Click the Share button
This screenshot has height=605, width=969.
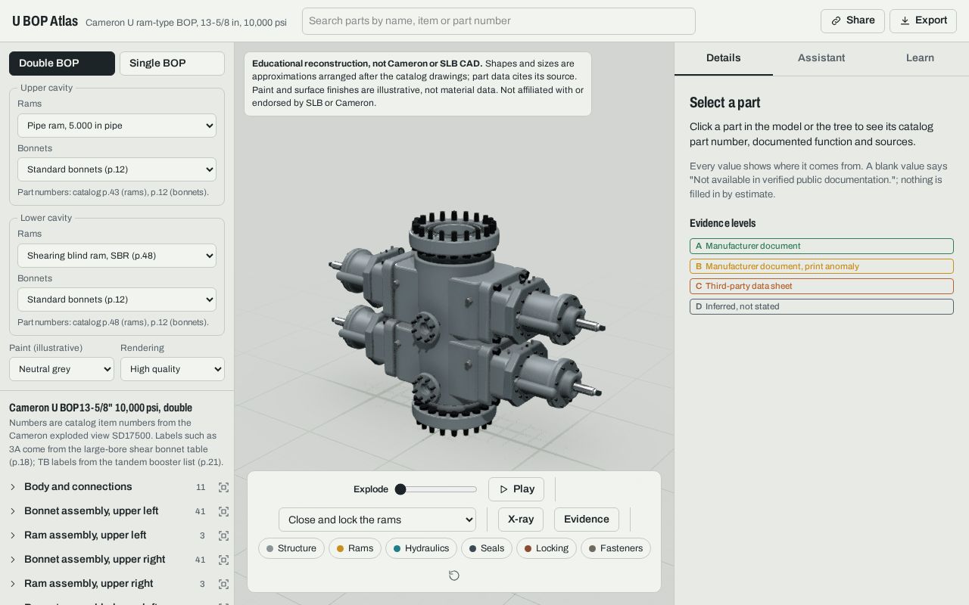click(x=852, y=21)
